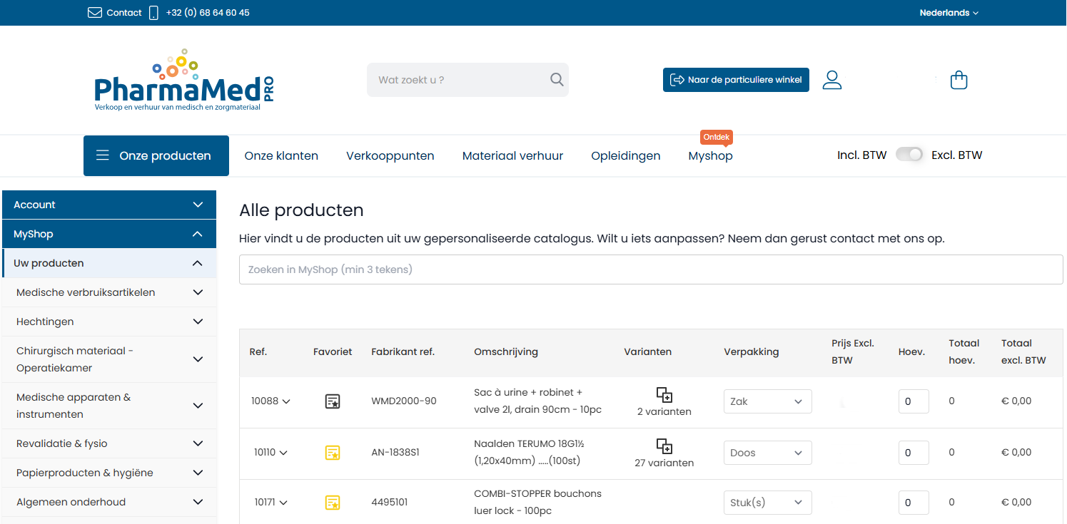Click the Naar de particuliere winkel button
Image resolution: width=1067 pixels, height=524 pixels.
coord(736,80)
